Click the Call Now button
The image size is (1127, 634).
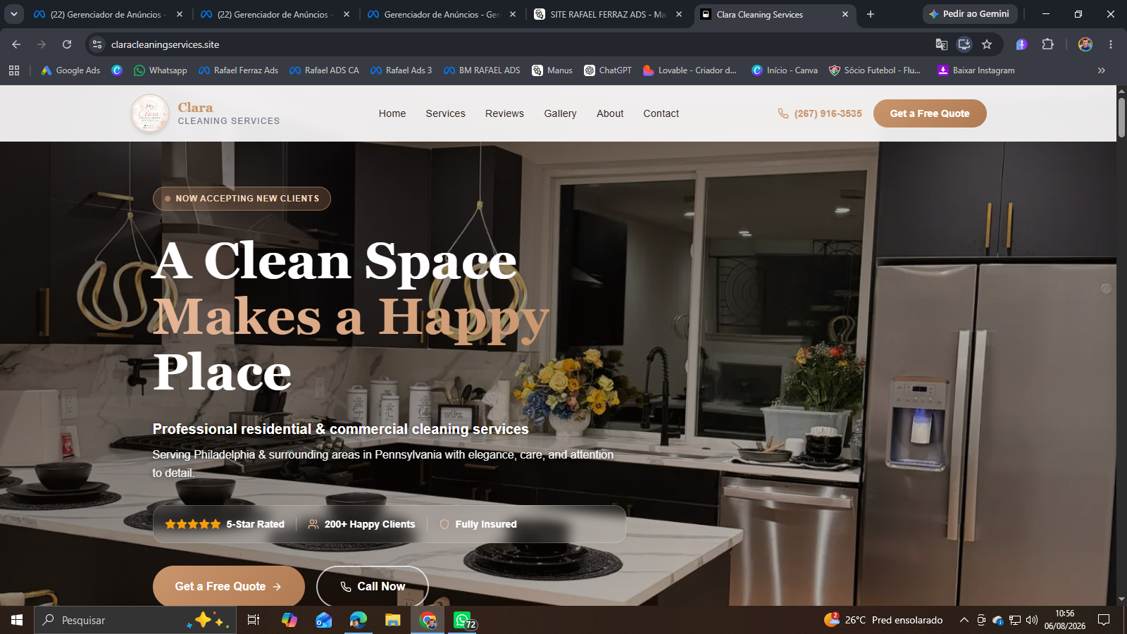[373, 586]
